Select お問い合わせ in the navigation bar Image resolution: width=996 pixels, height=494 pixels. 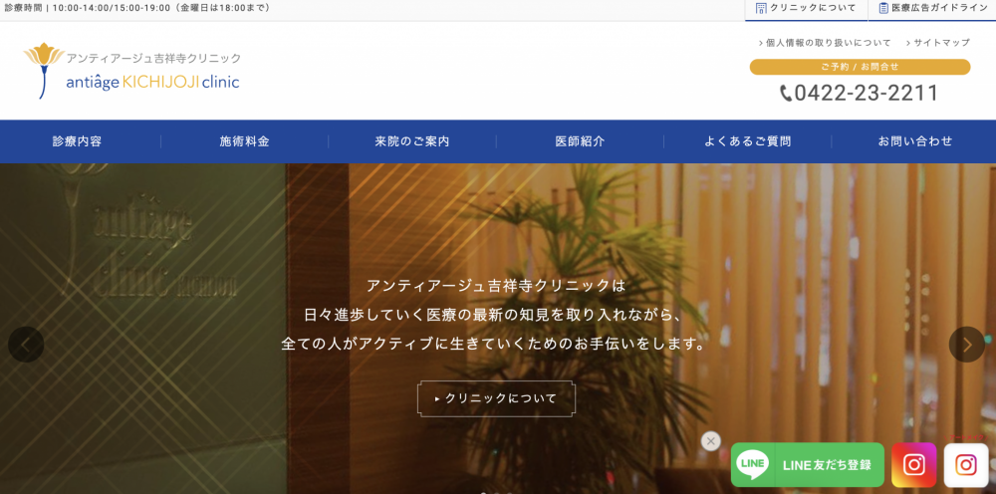(915, 141)
